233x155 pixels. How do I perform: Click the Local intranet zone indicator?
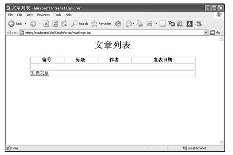click(x=194, y=148)
